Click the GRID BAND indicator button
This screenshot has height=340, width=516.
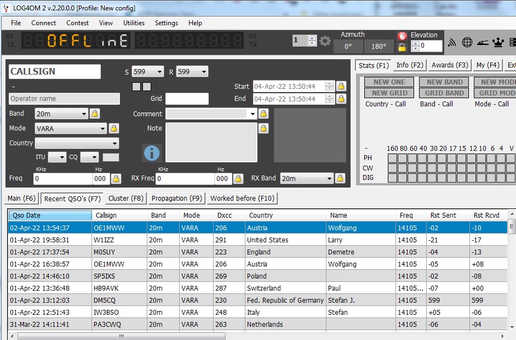click(x=445, y=93)
